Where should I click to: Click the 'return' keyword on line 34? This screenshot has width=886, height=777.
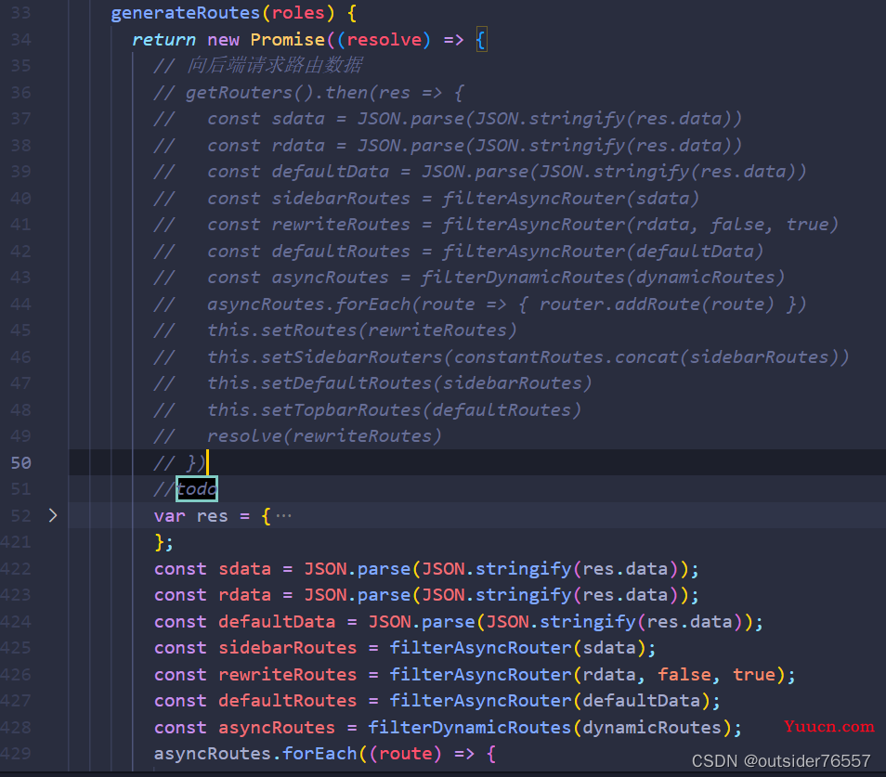click(x=163, y=40)
